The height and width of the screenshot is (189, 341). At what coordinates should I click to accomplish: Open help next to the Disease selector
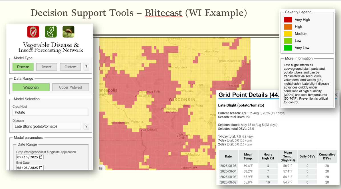[x=86, y=126]
